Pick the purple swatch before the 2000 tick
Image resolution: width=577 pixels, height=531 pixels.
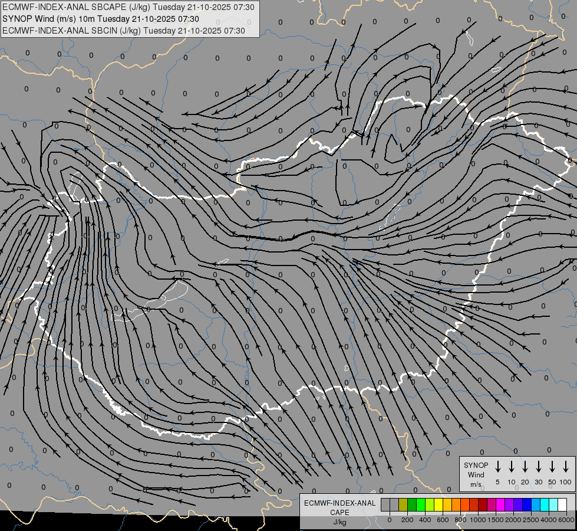coord(509,505)
